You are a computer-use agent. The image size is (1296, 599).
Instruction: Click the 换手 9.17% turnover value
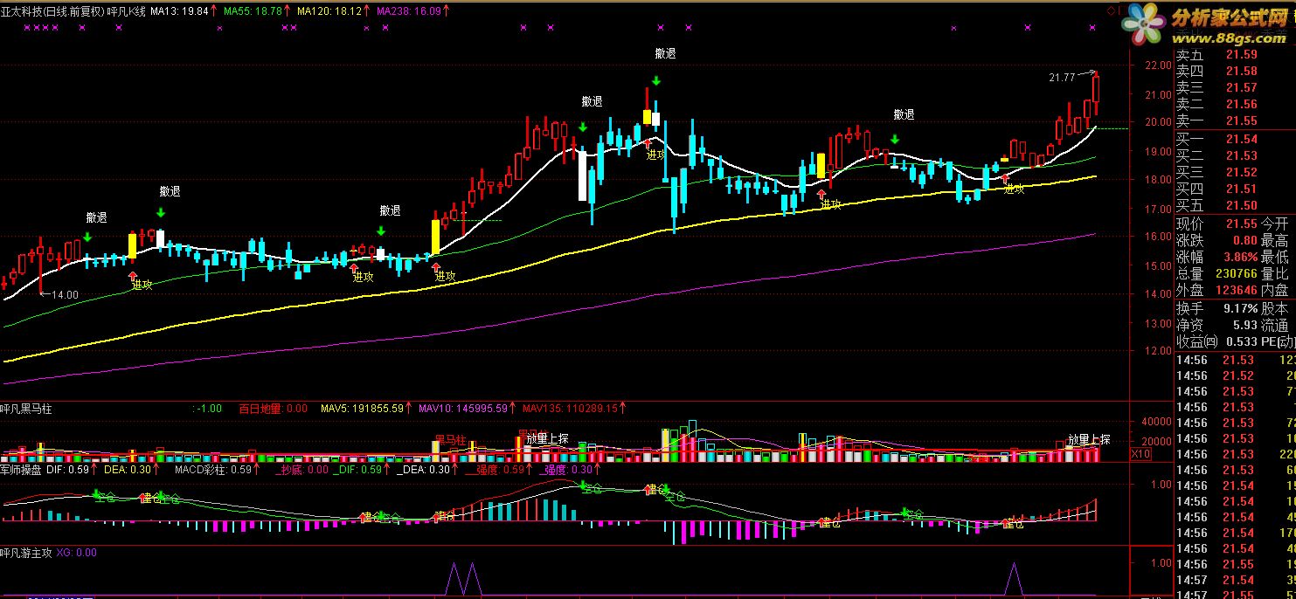(x=1239, y=309)
